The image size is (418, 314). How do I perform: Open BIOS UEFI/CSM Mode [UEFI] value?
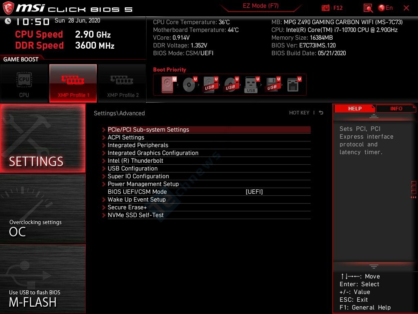254,192
